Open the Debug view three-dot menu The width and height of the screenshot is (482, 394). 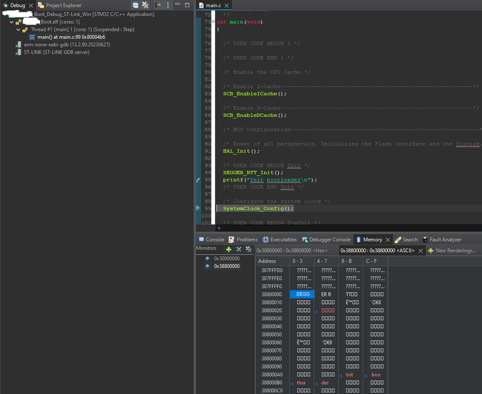tap(168, 5)
